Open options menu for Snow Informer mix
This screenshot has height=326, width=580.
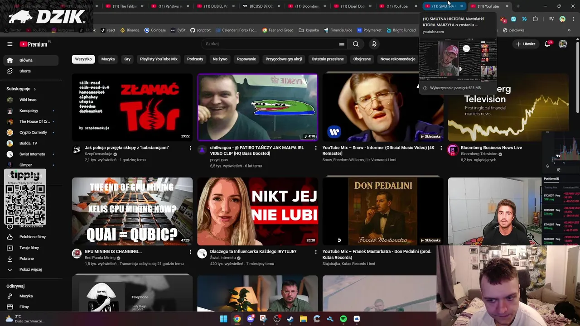click(x=441, y=148)
